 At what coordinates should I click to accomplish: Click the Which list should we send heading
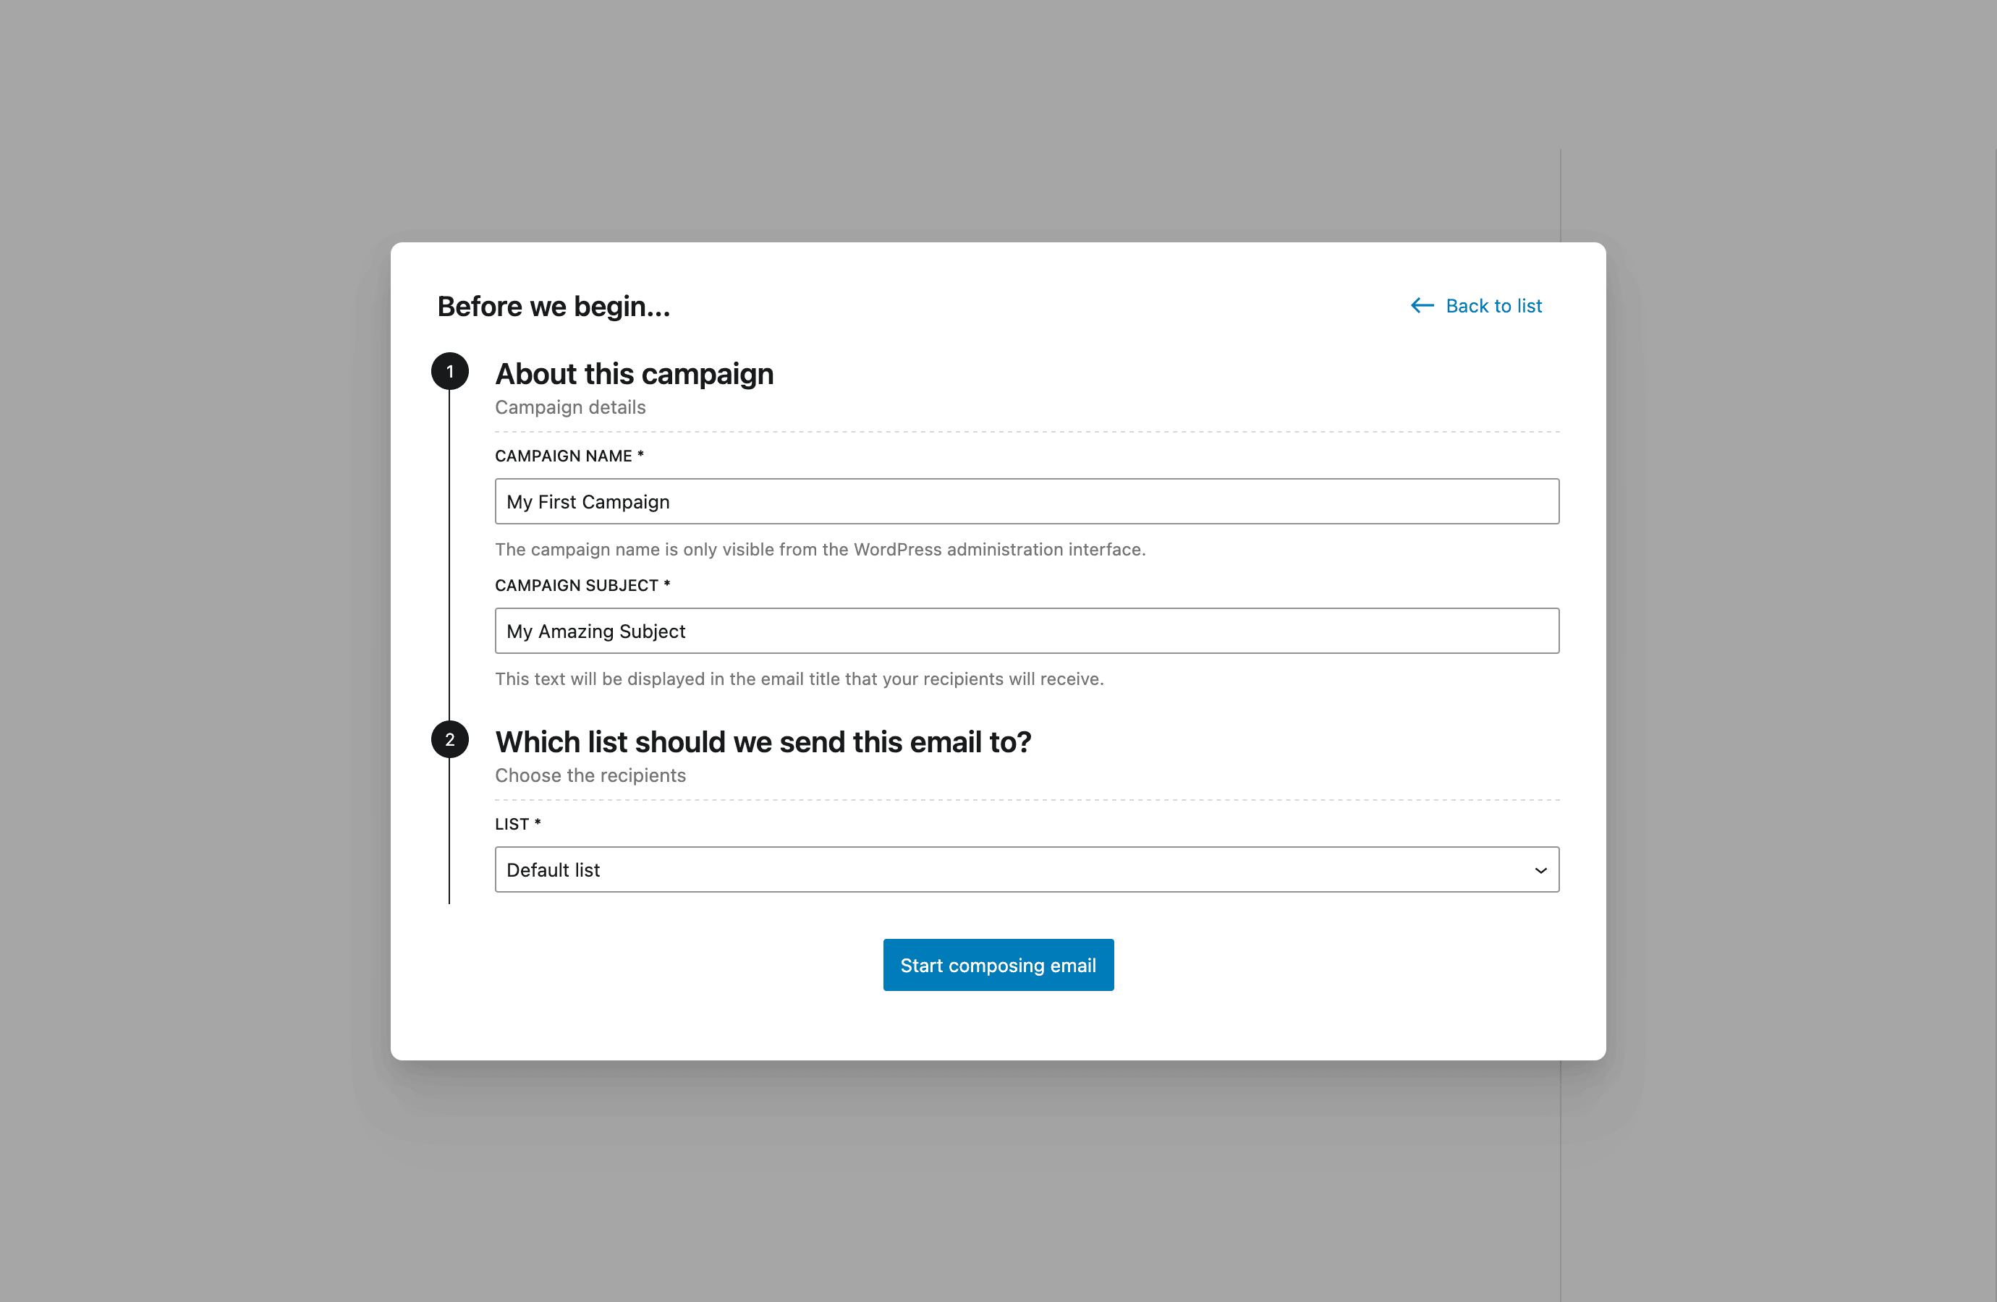point(763,741)
